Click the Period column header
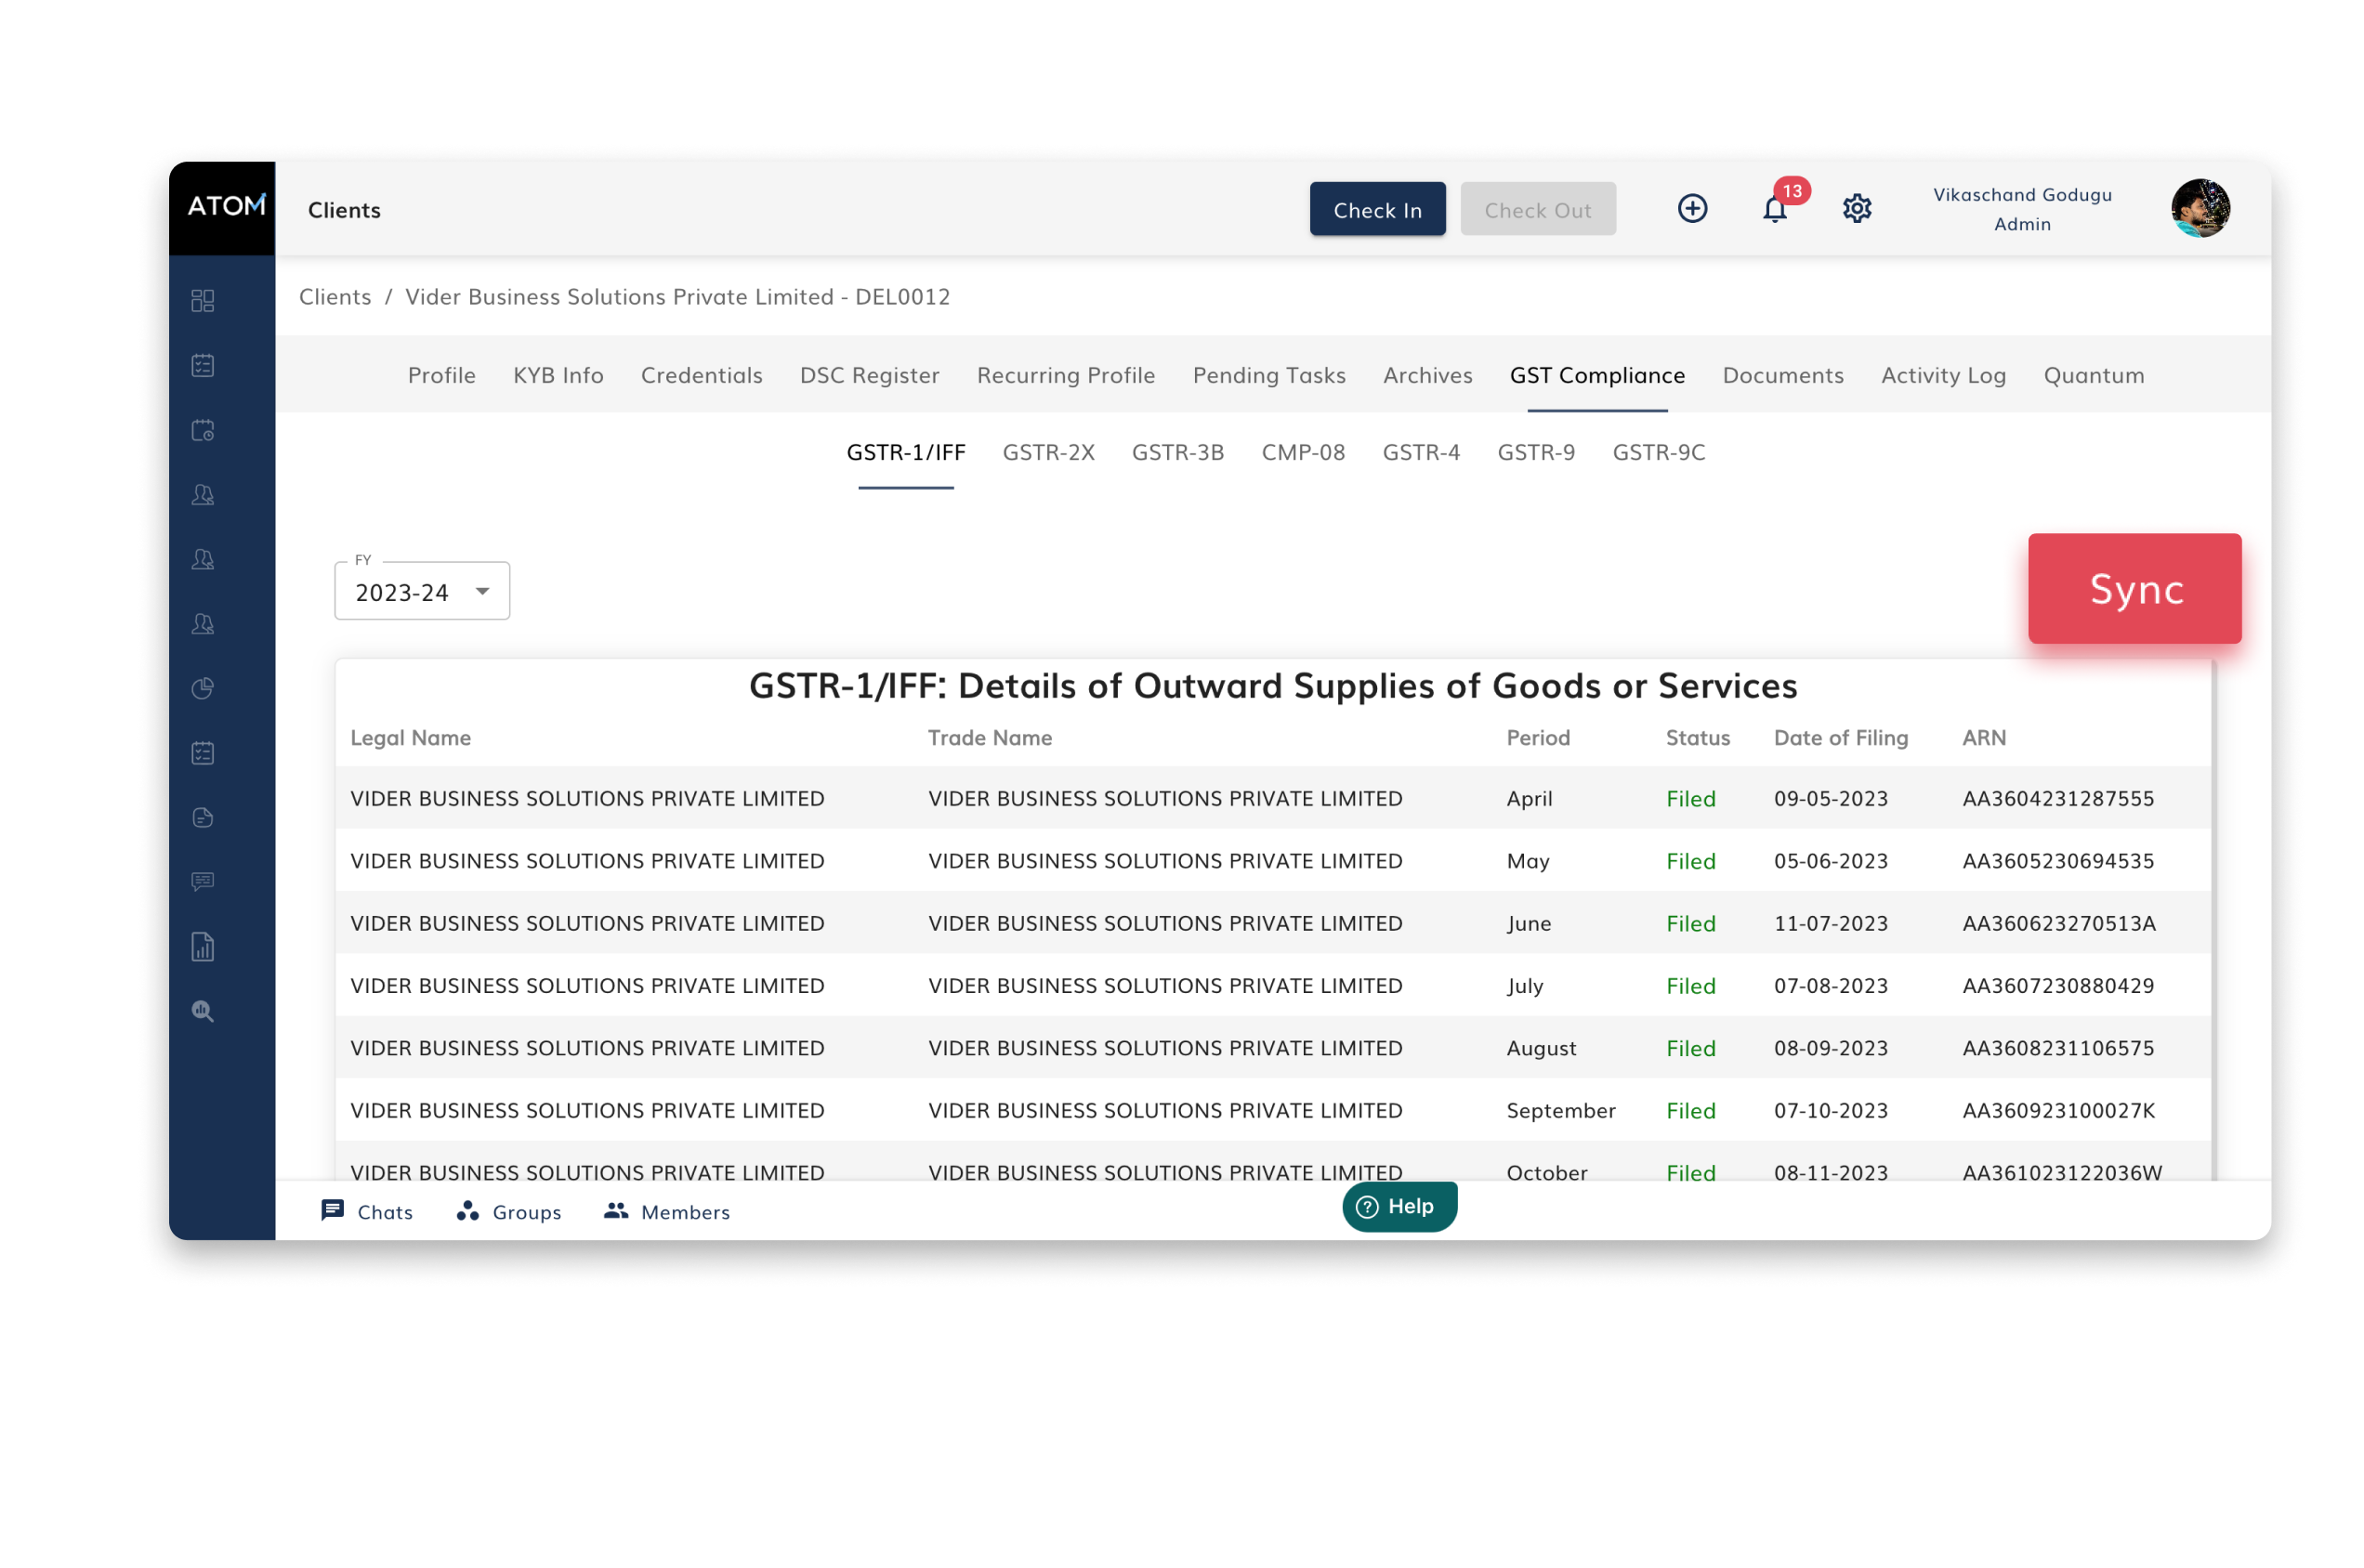2364x1568 pixels. click(1539, 738)
